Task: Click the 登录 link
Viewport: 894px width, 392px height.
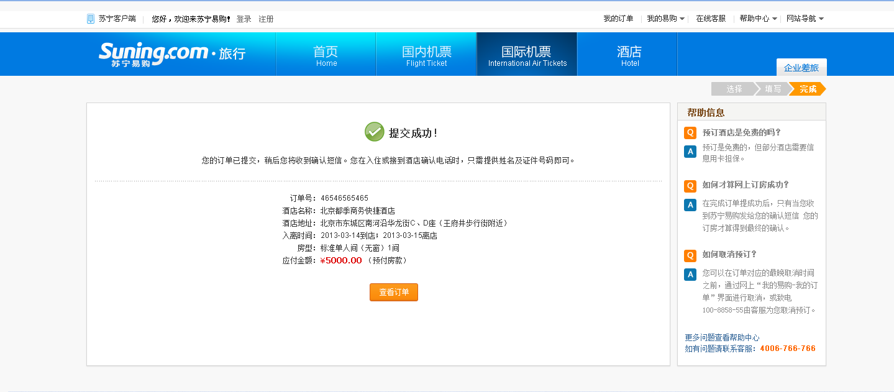Action: coord(244,19)
